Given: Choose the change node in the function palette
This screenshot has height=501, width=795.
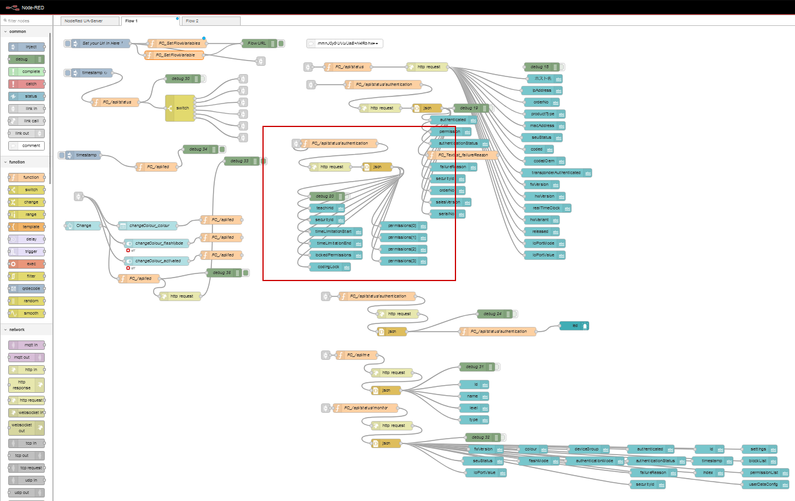Looking at the screenshot, I should click(26, 202).
